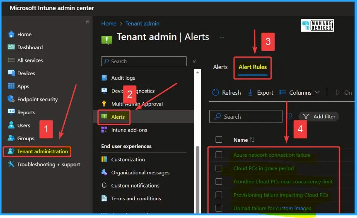Click the Terms and conditions document icon

[x=104, y=198]
